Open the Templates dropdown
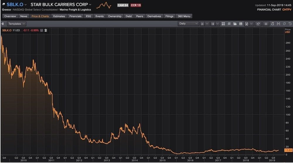 16,24
